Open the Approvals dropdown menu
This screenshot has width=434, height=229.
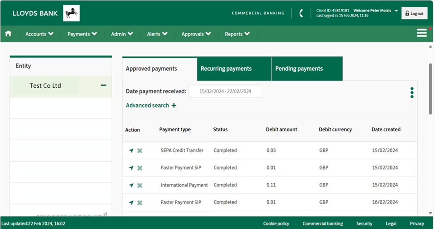pos(196,34)
